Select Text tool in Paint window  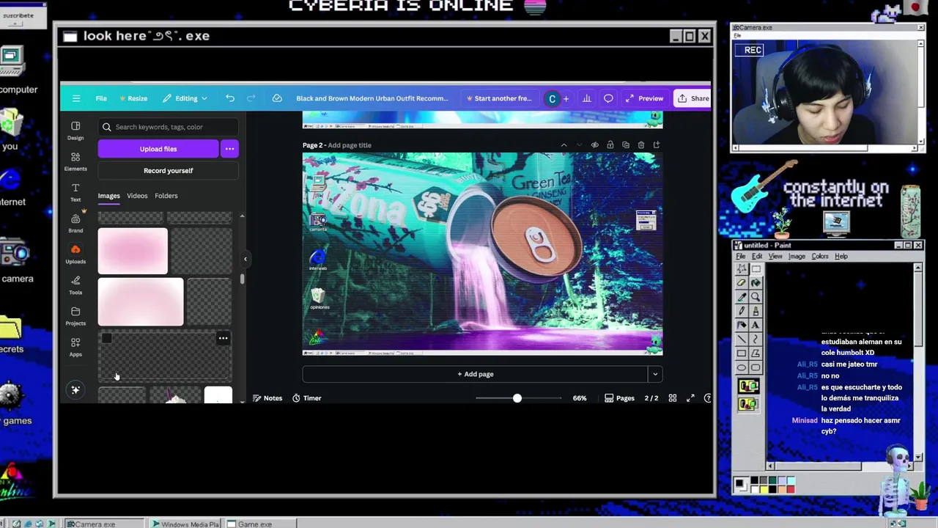756,325
